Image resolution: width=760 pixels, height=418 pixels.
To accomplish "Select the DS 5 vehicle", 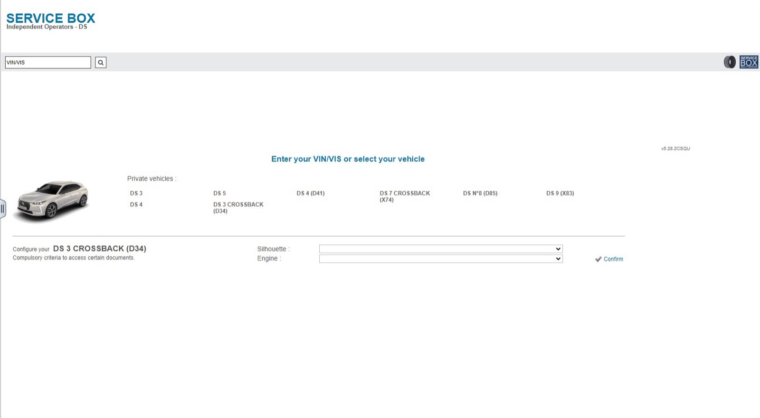I will tap(219, 193).
